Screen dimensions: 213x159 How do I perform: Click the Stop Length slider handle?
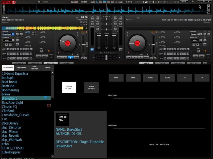pyautogui.click(x=120, y=99)
